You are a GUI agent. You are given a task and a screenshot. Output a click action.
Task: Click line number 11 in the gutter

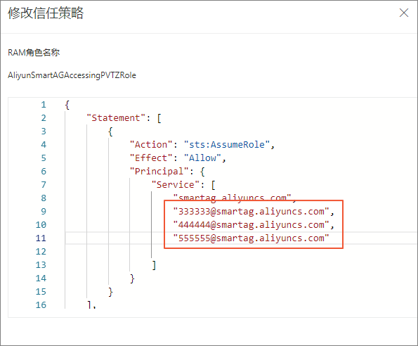pos(41,238)
